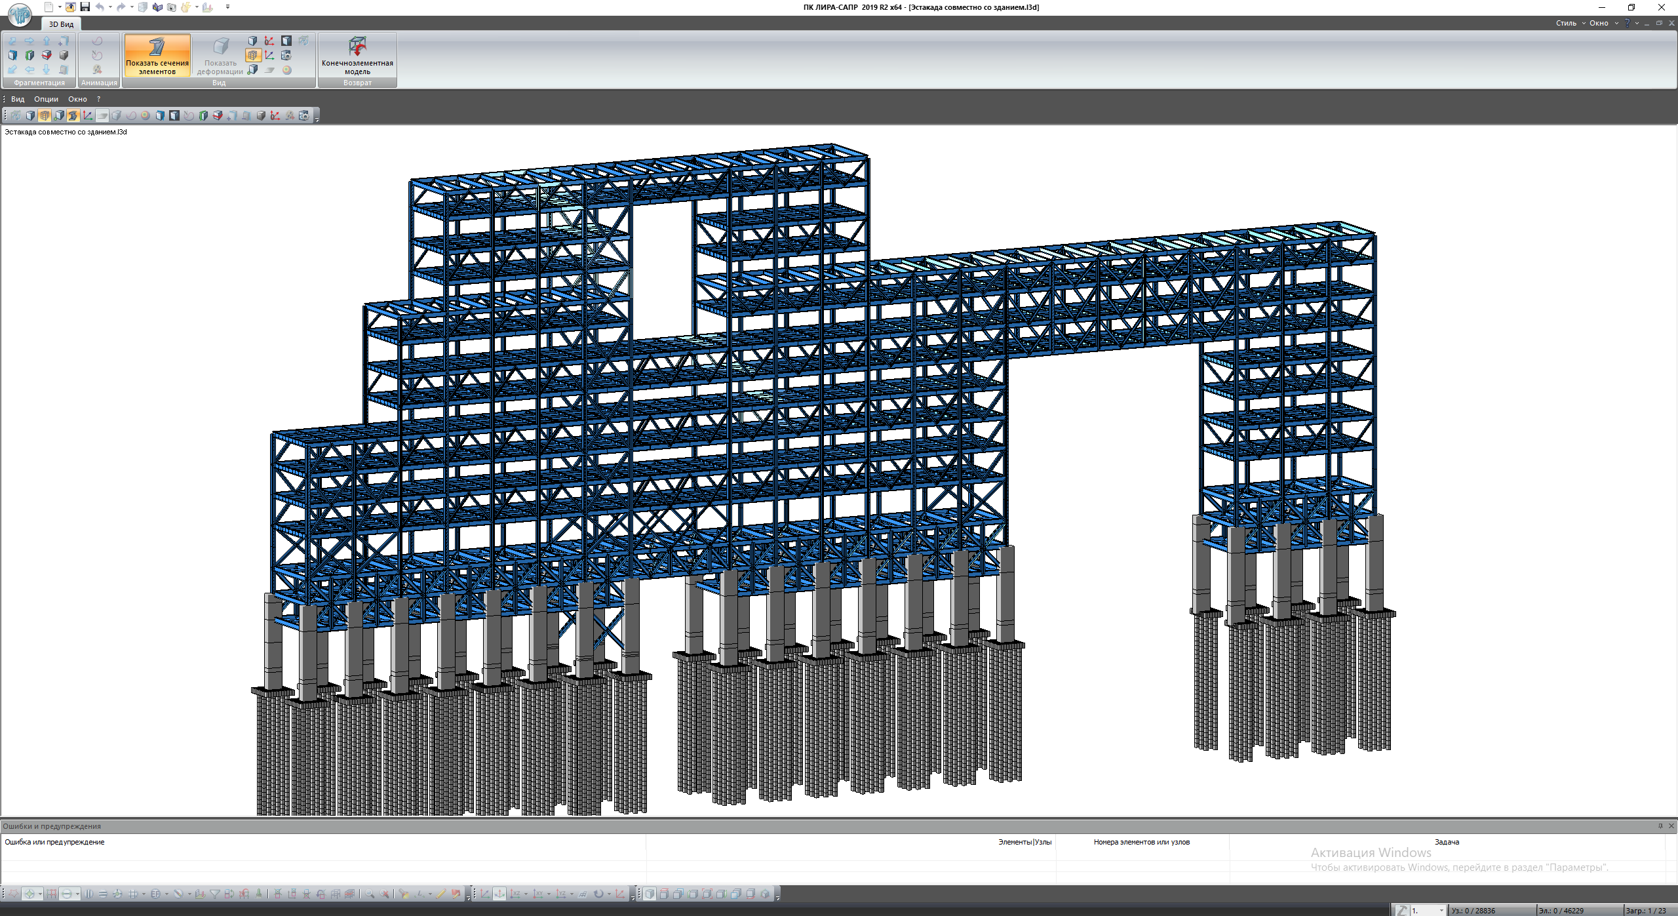The height and width of the screenshot is (916, 1678).
Task: Toggle the I-beam sections icon in small toolbar
Action: click(73, 115)
